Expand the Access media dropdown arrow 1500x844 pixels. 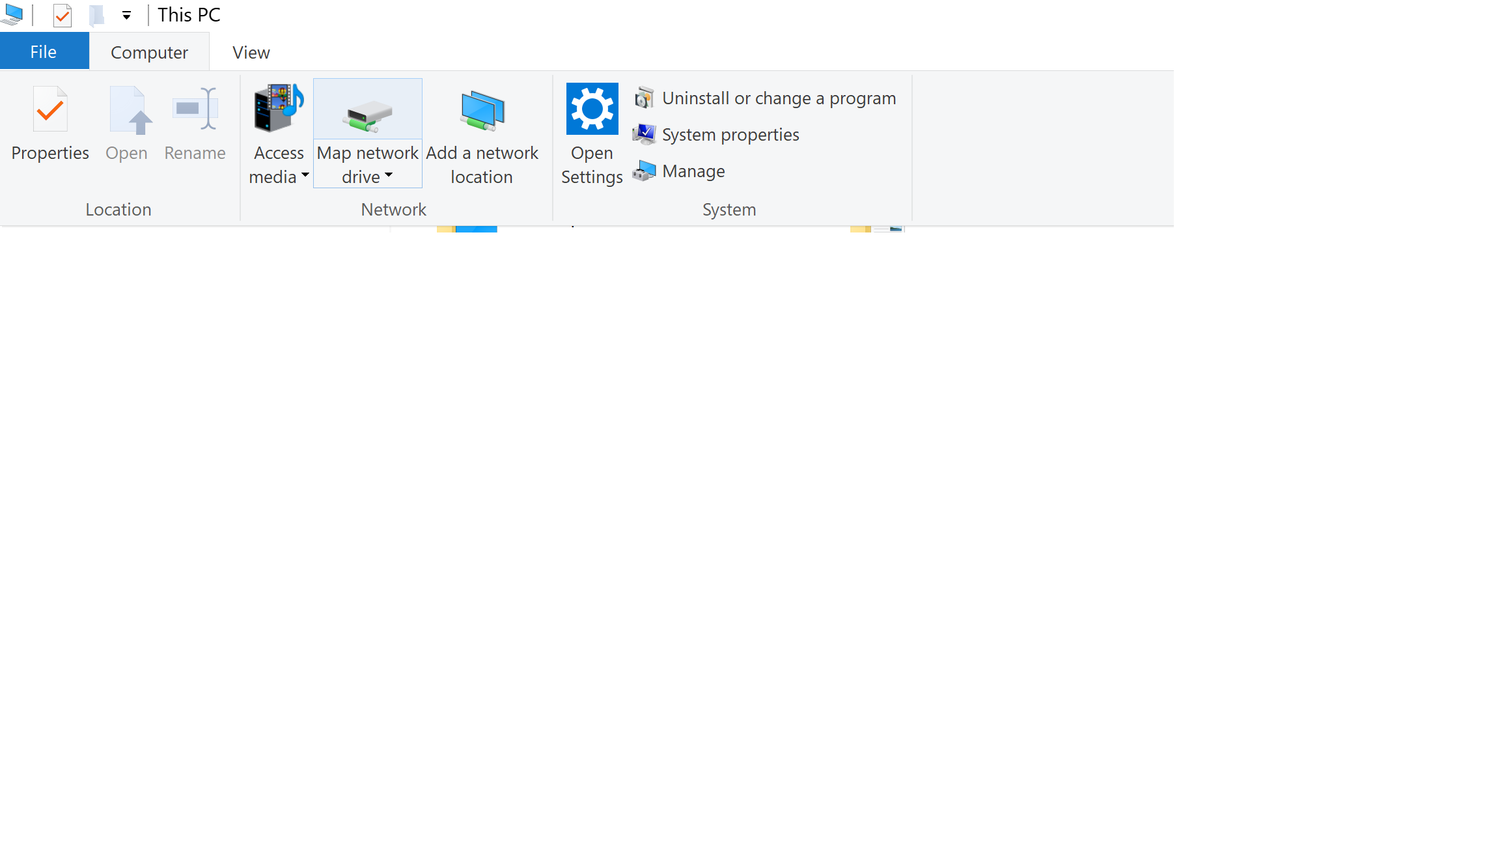pos(305,175)
